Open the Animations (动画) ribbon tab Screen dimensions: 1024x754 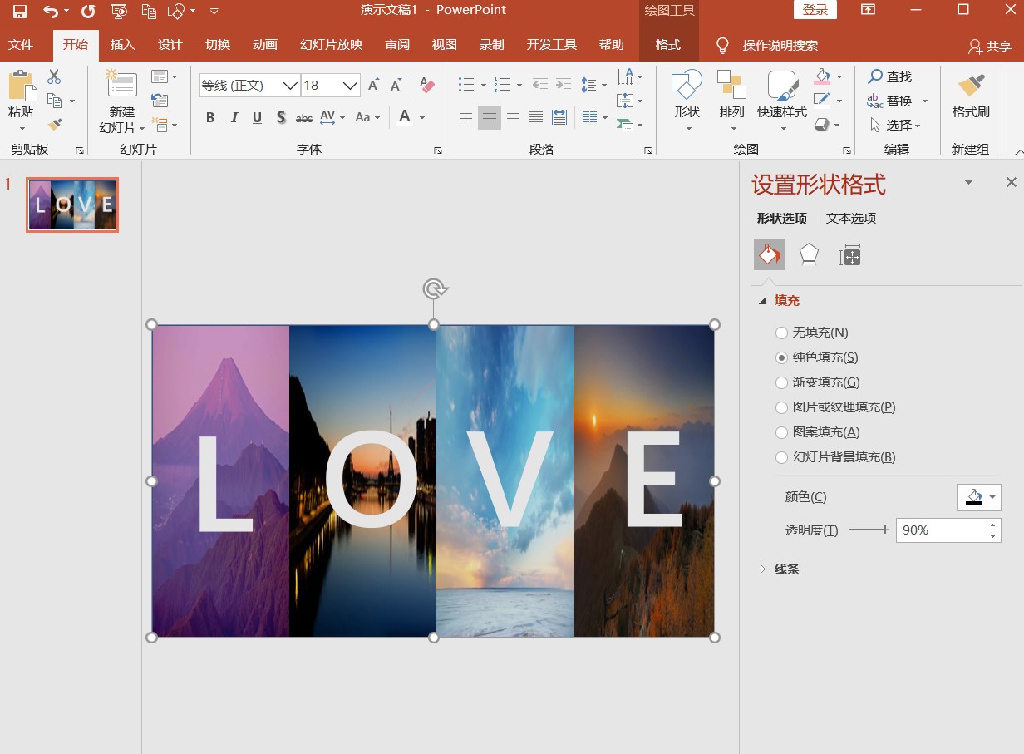(265, 45)
